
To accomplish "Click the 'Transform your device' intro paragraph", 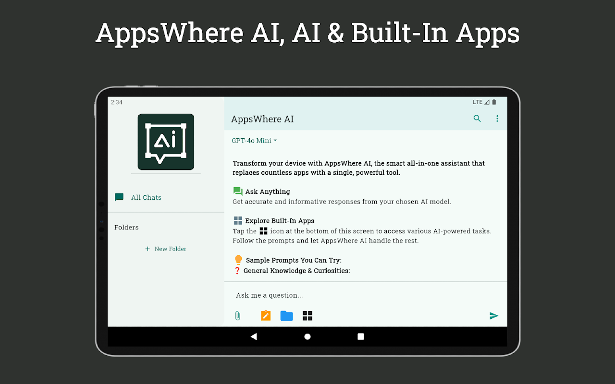I will coord(358,168).
